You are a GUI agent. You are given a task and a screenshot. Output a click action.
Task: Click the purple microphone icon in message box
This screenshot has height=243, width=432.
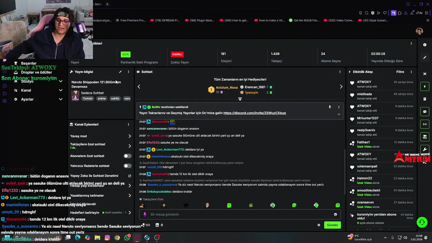145,214
